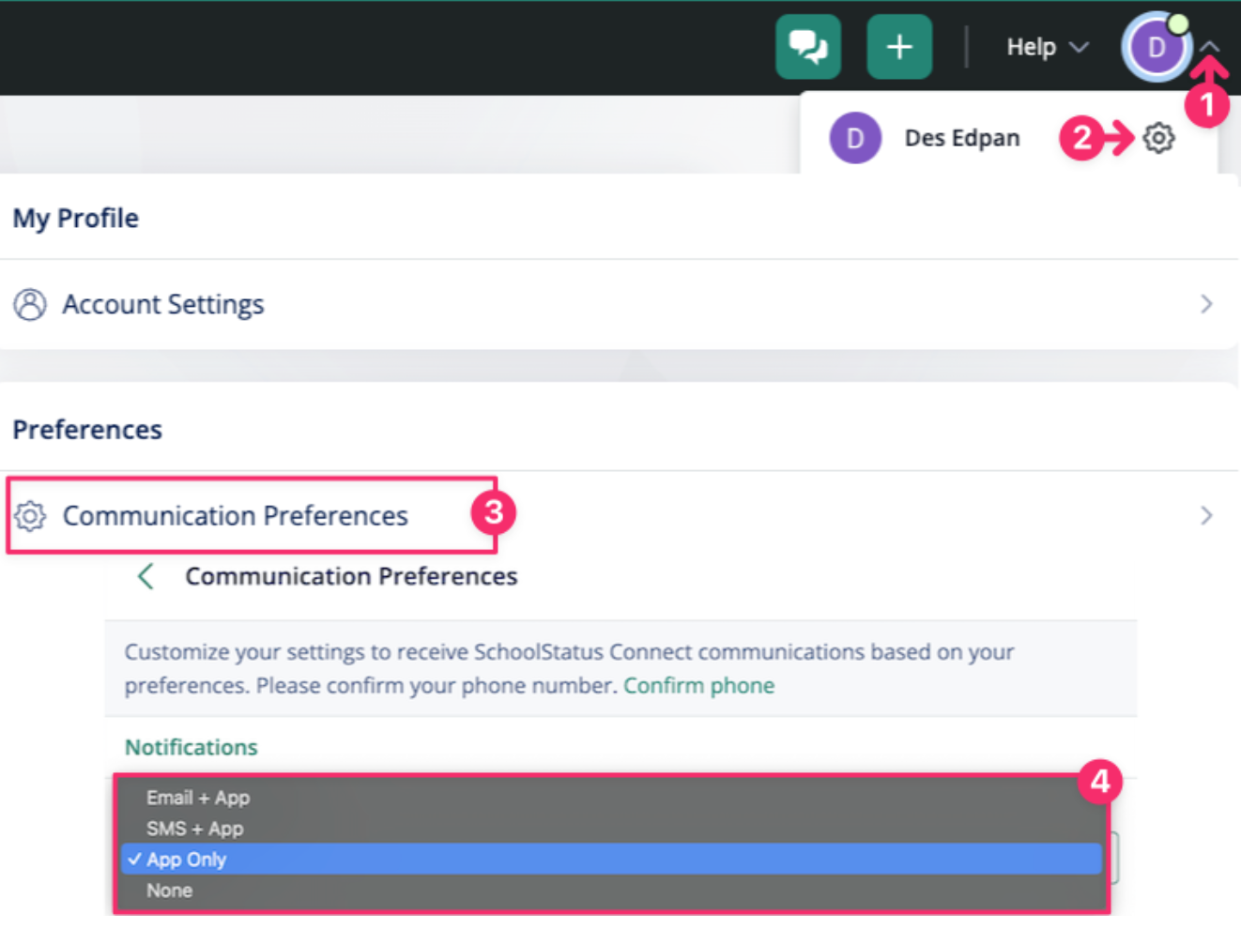Click the user avatar in top bar
Viewport: 1241px width, 944px height.
[x=1156, y=47]
